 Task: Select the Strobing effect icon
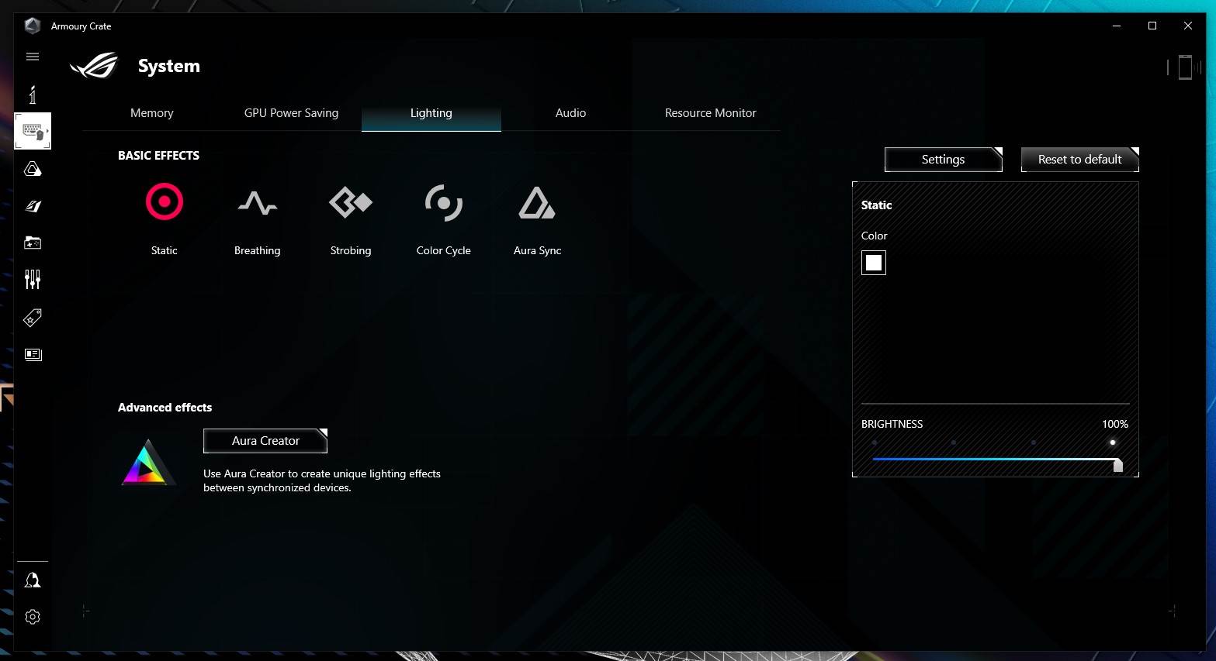point(351,203)
